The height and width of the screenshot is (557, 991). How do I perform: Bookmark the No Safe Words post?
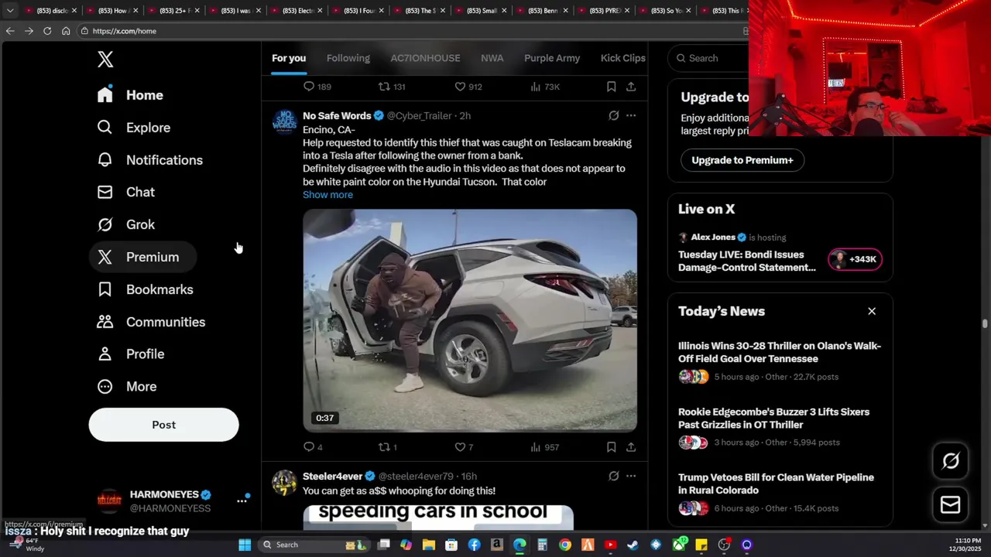tap(611, 447)
